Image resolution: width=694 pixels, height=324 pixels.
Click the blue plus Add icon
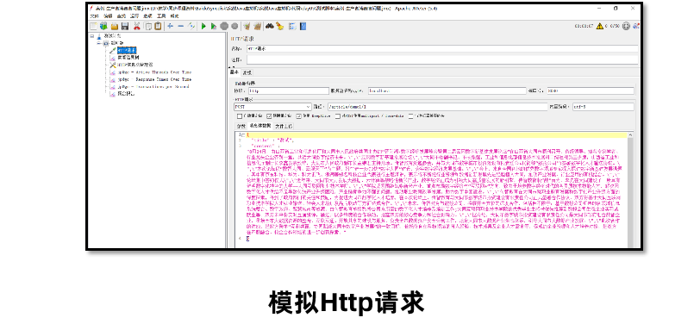coord(170,26)
